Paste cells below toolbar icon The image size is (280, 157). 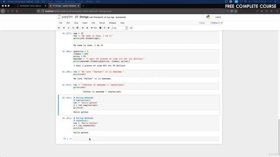coord(77,28)
